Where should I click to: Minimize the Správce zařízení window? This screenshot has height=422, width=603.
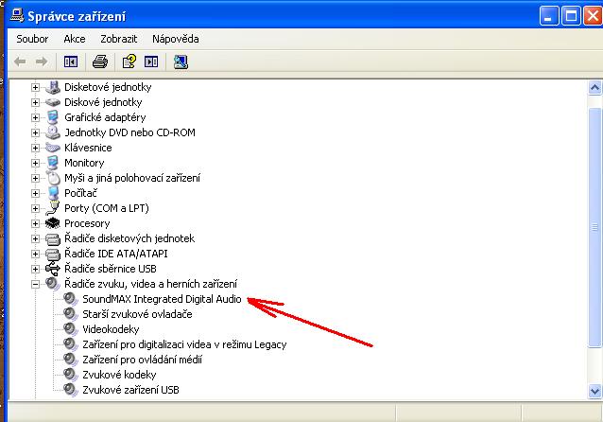(x=549, y=16)
